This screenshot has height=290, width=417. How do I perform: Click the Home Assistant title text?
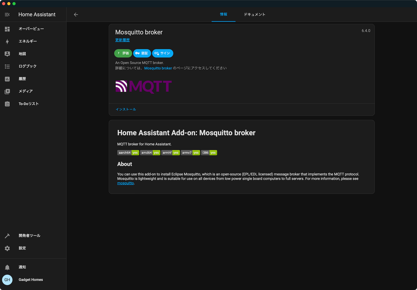coord(37,15)
